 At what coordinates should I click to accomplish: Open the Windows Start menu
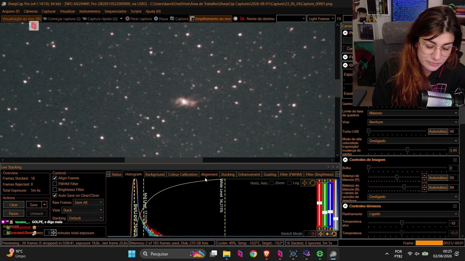(x=132, y=254)
